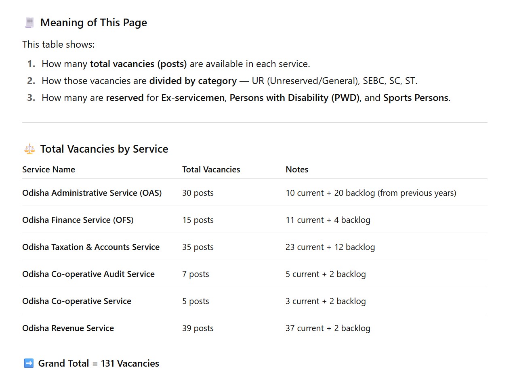Click the 39 posts vacancy cell
Image resolution: width=515 pixels, height=386 pixels.
pos(198,328)
